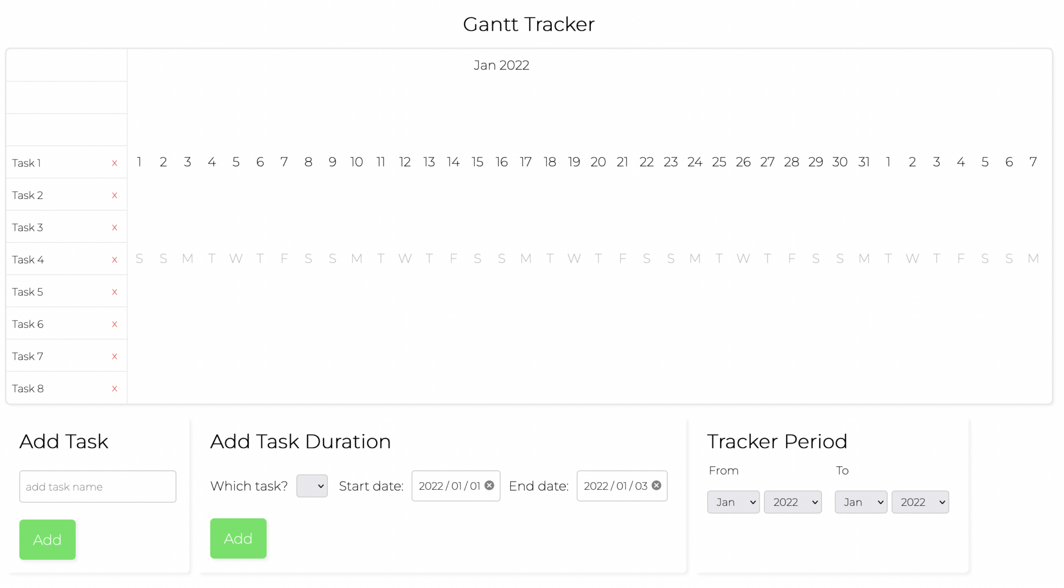Open the To month dropdown
The height and width of the screenshot is (588, 1064).
pyautogui.click(x=861, y=502)
